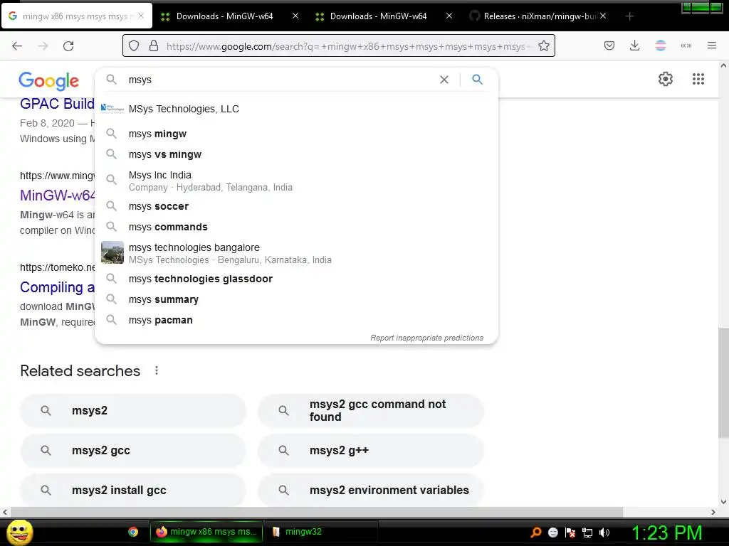The image size is (729, 546).
Task: Open the mingw32 taskbar window
Action: tap(322, 532)
